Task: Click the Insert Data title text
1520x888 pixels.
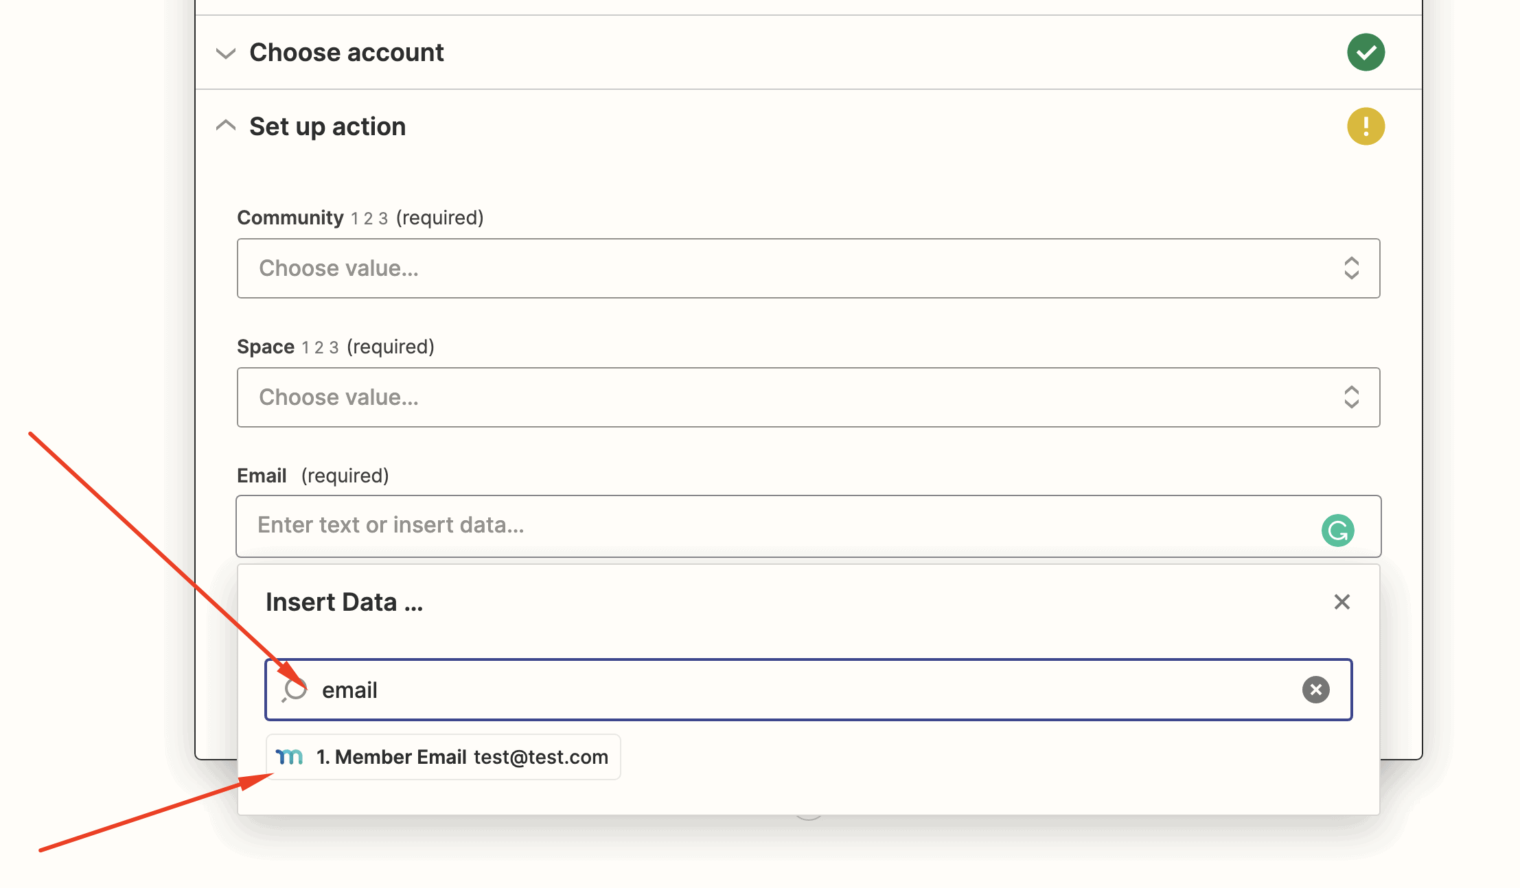Action: (344, 602)
